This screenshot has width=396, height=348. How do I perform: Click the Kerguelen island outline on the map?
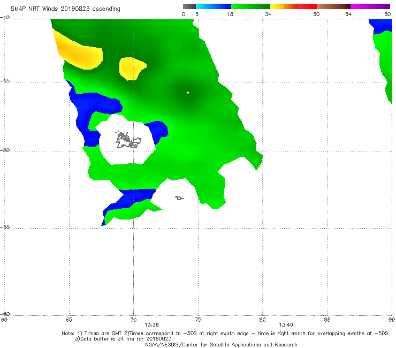pyautogui.click(x=128, y=140)
